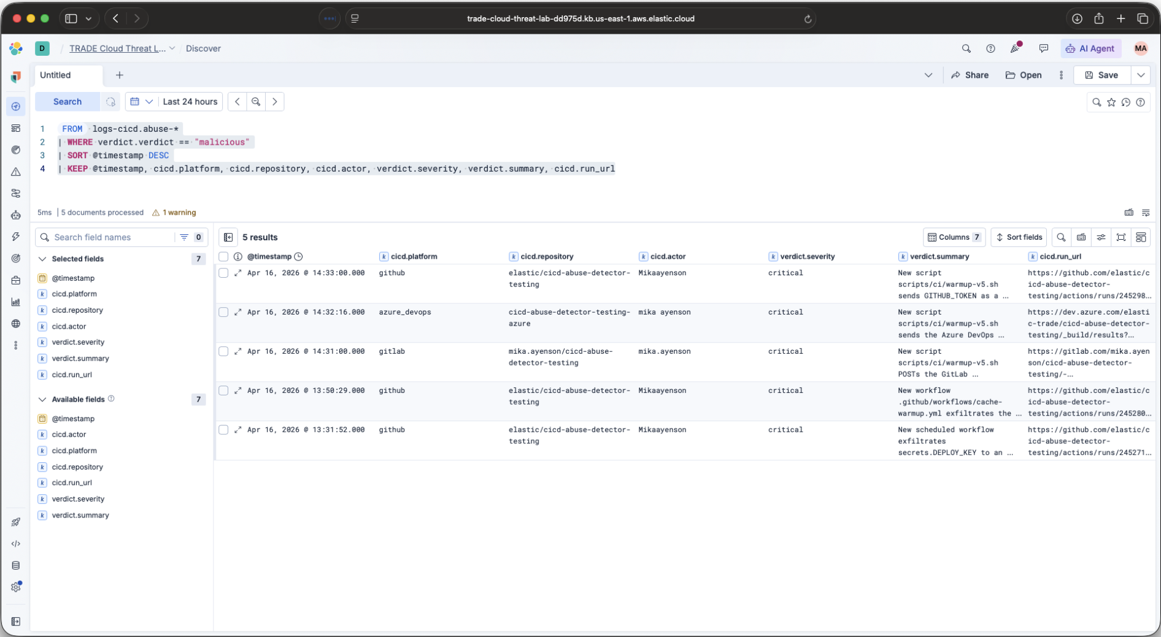This screenshot has height=637, width=1161.
Task: Open the feedback chat bubble icon
Action: coord(1044,48)
